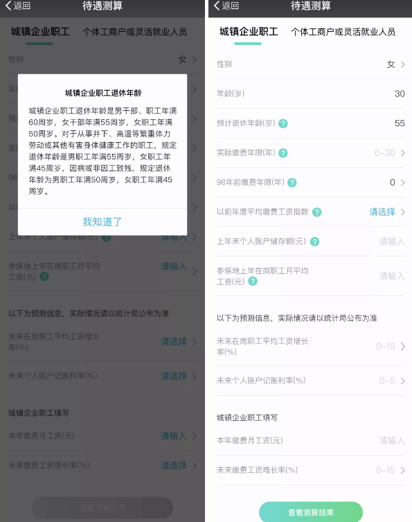Open help icon next to 实际缴费年限(年) in right screen

tap(283, 153)
